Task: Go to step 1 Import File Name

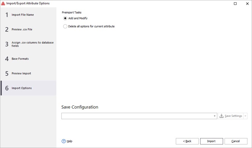Action: (28, 15)
